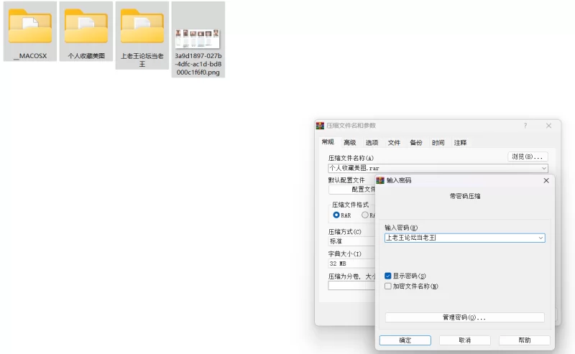Select the _MACOSX folder icon
Viewport: 575px width, 354px height.
30,26
